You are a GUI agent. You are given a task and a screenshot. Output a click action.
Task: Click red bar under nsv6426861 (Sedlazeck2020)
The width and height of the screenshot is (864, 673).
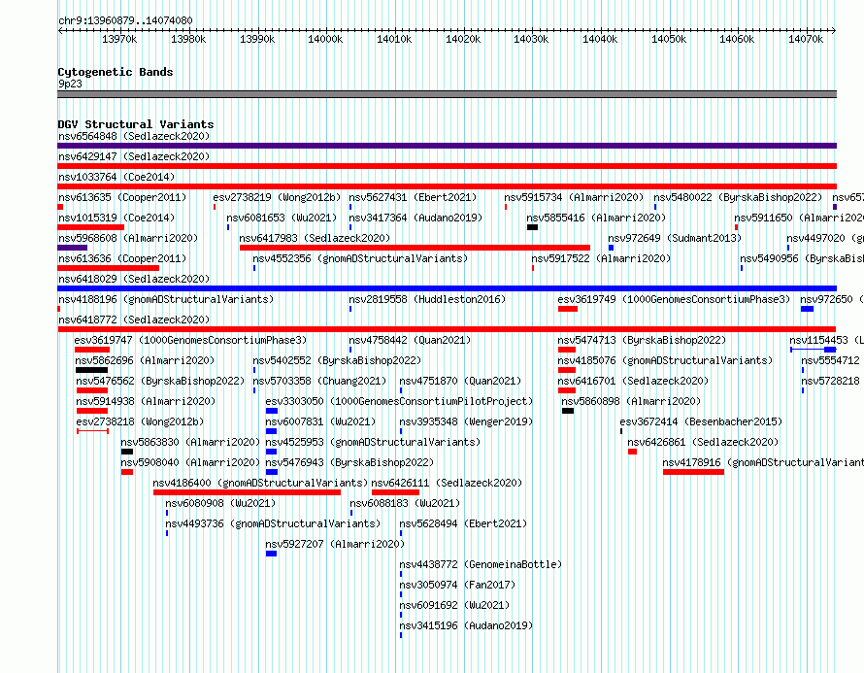point(633,452)
